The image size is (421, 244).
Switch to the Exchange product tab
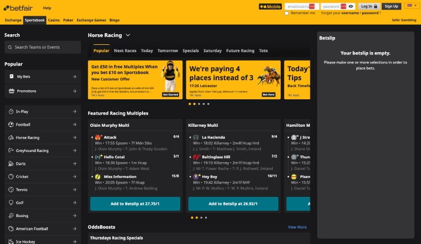point(13,20)
